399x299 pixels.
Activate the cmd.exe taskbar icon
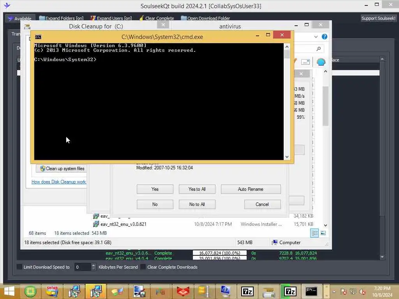click(x=311, y=292)
